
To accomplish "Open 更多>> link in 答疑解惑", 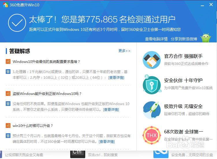I will [x=124, y=51].
